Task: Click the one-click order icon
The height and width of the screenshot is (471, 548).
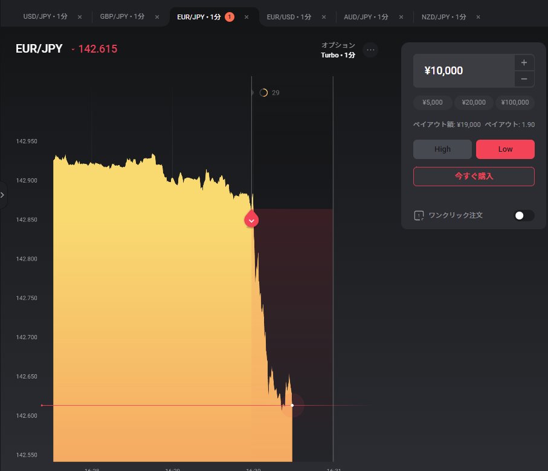Action: click(x=419, y=215)
